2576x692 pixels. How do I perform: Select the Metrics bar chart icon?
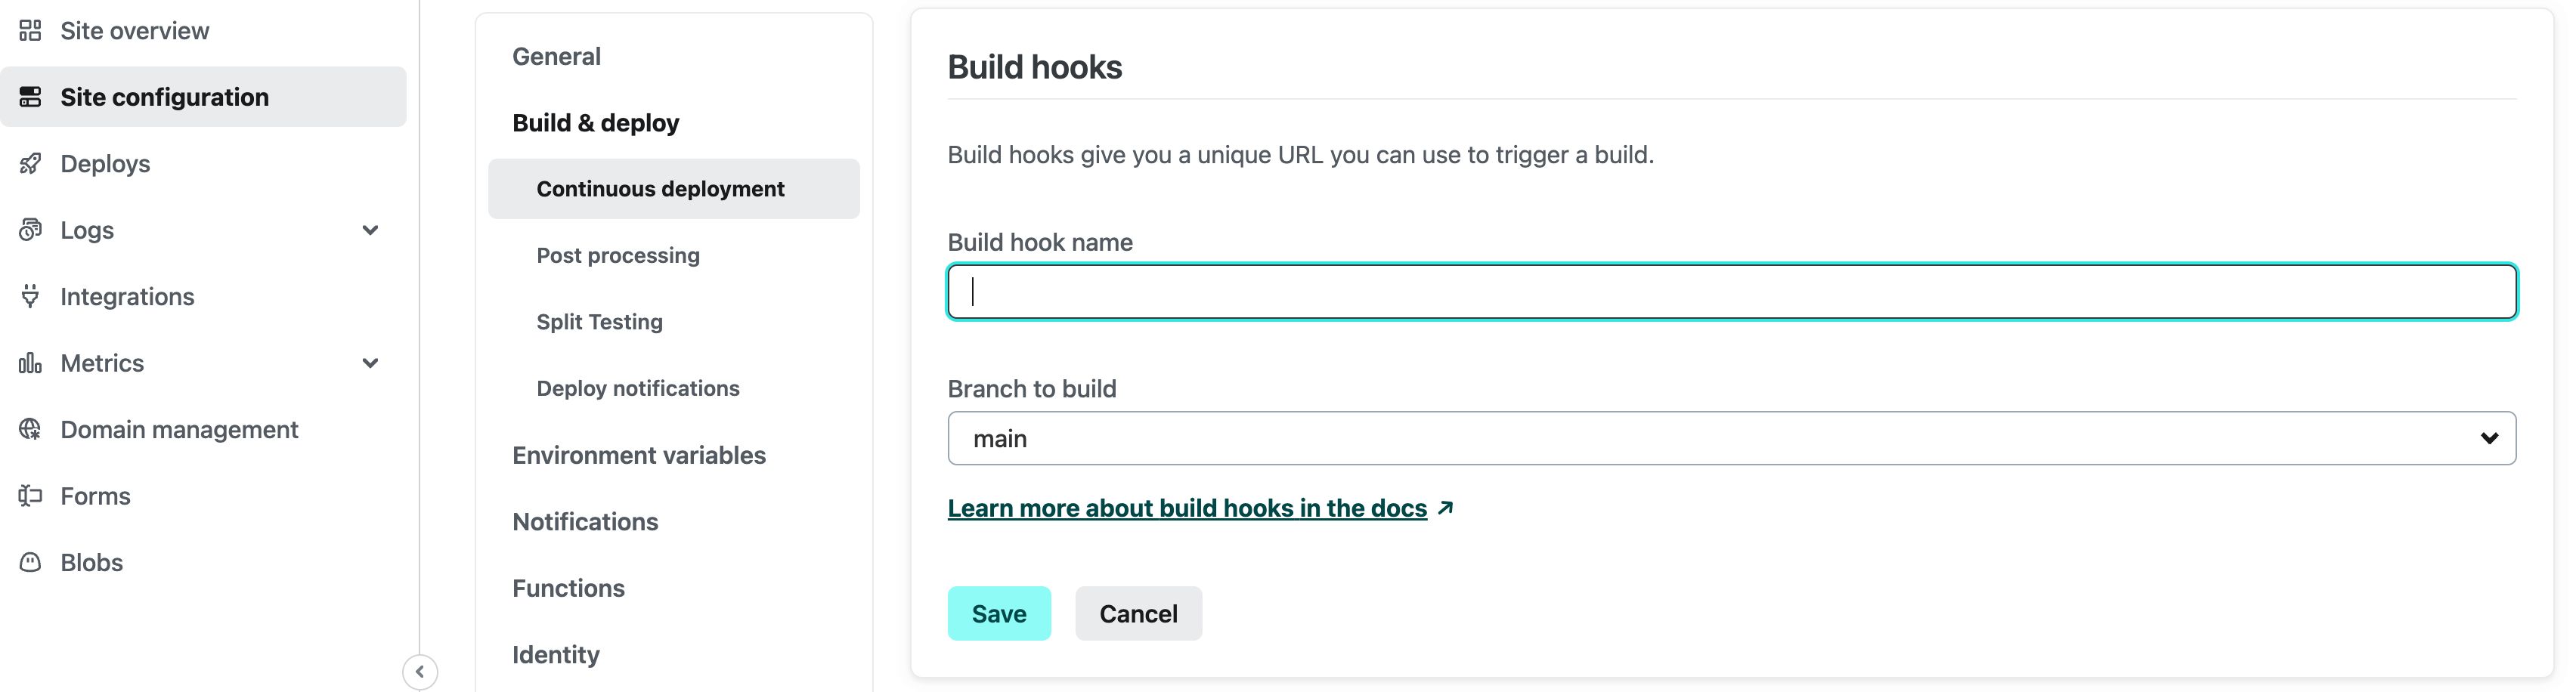coord(30,362)
